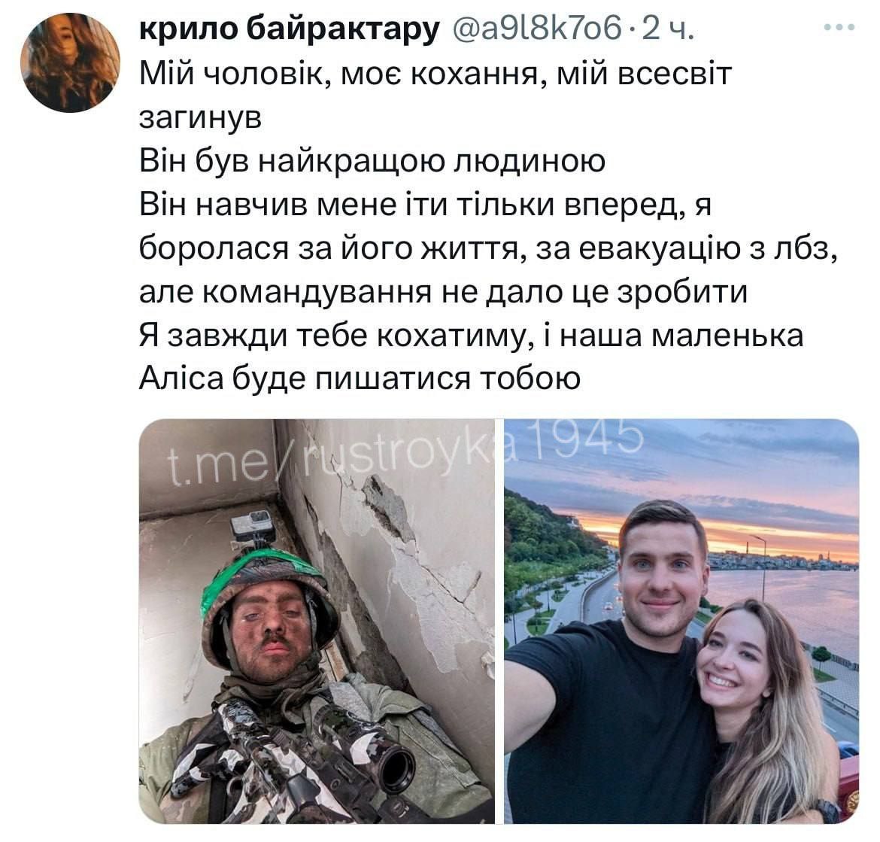Click the word "загинув" in the tweet

click(200, 118)
